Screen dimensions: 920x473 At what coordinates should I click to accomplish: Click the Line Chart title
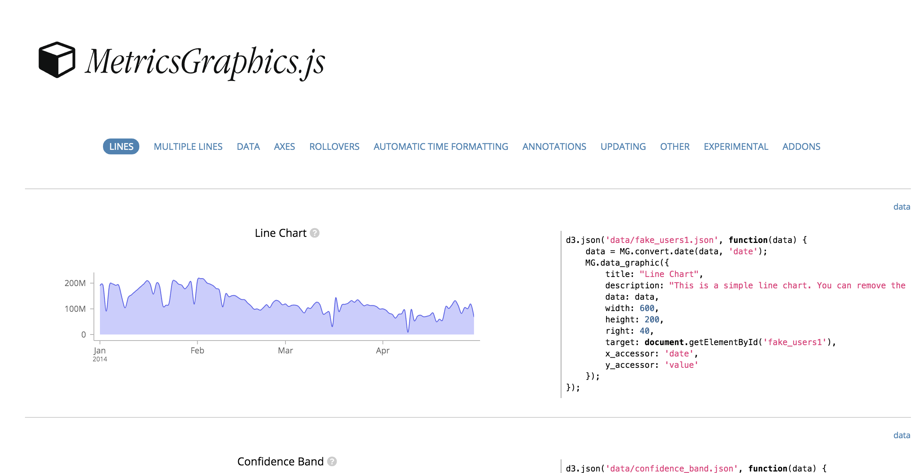[x=281, y=233]
